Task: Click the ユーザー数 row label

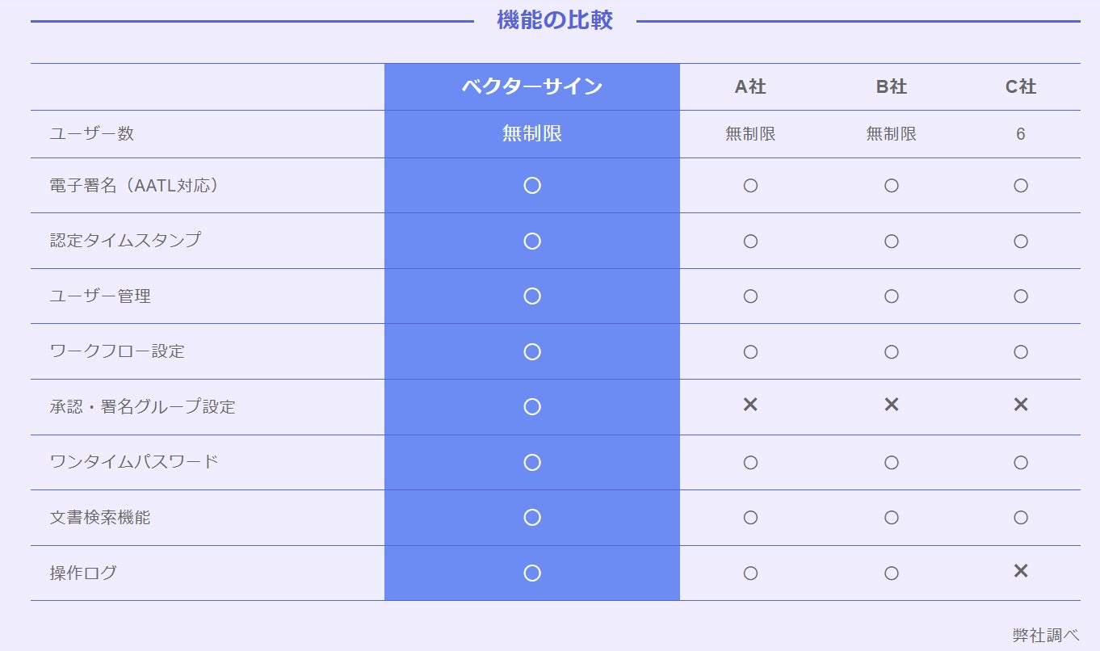Action: coord(91,134)
